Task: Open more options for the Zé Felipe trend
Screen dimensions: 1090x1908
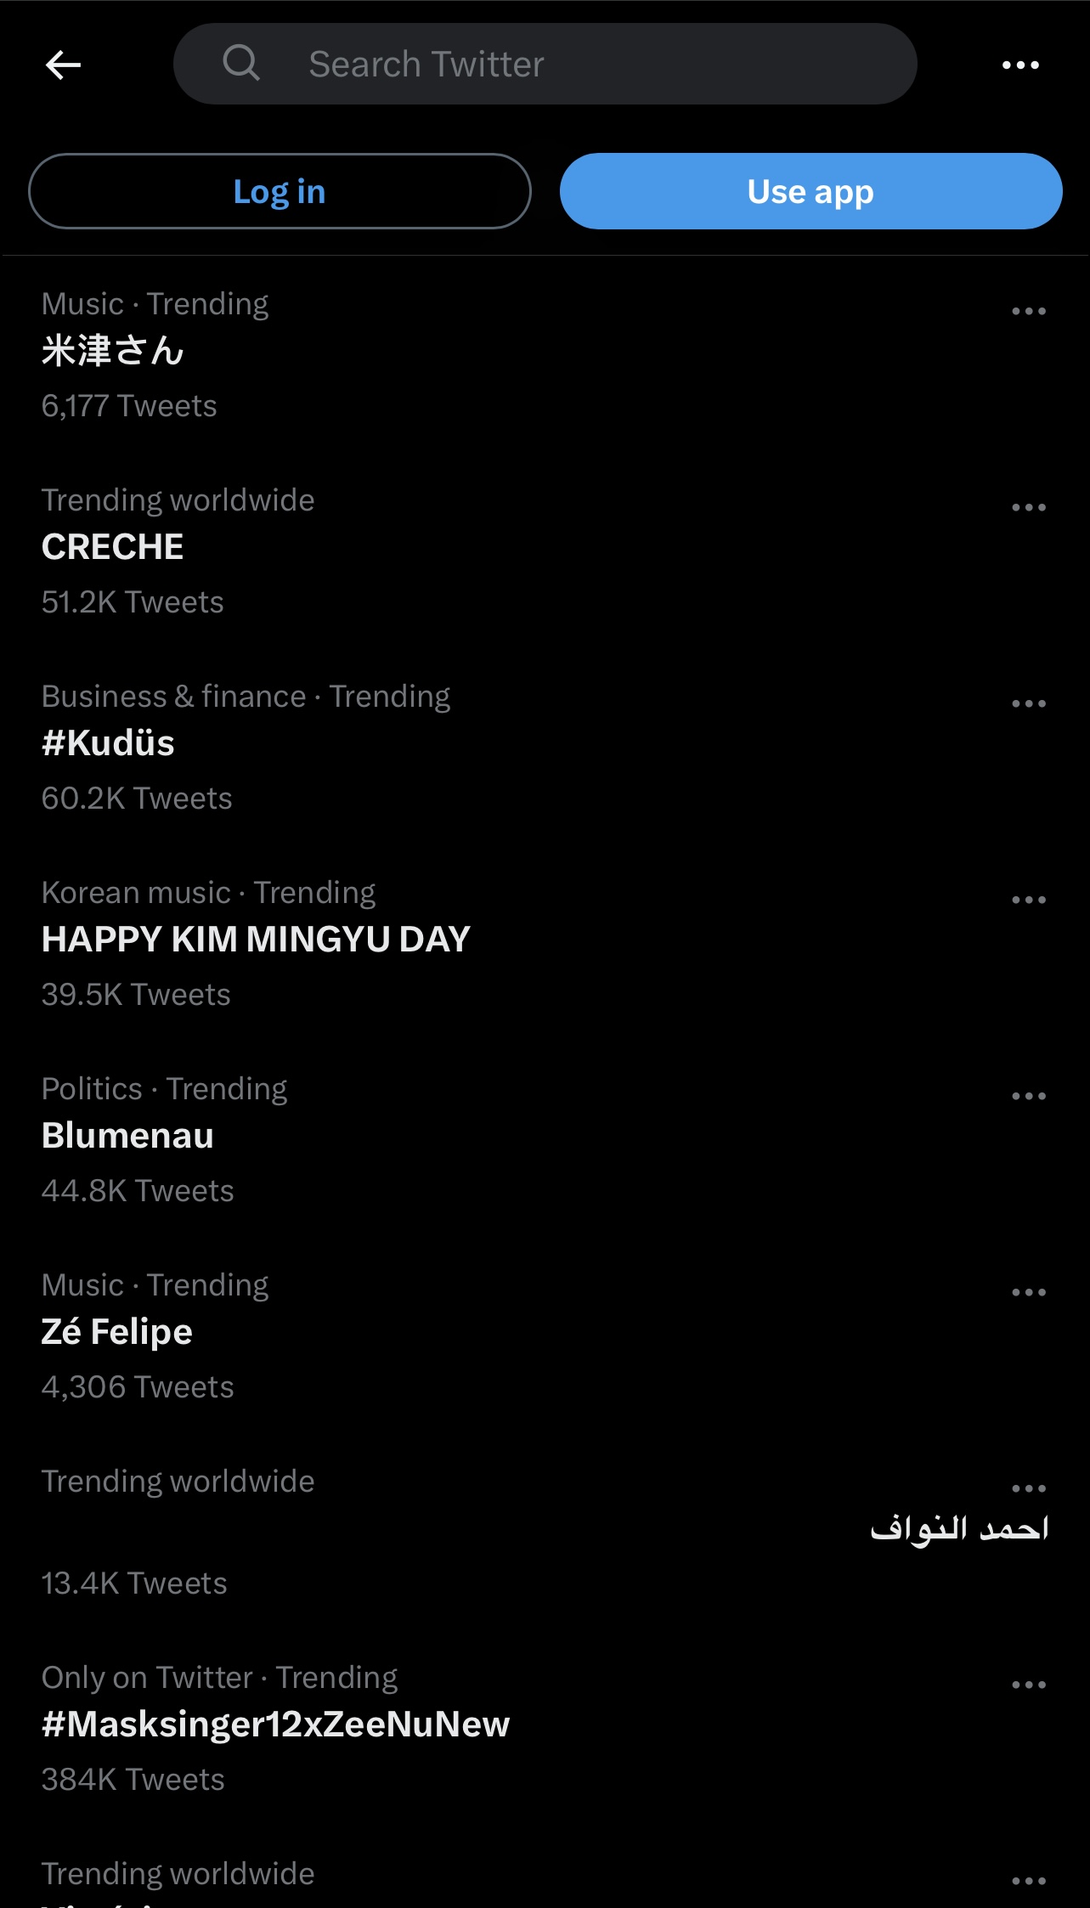Action: click(1028, 1293)
